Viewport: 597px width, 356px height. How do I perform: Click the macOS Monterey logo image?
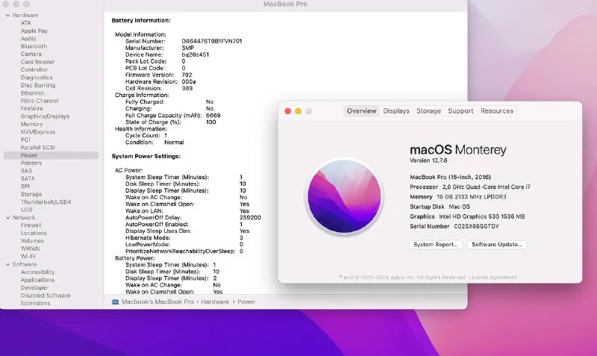tap(344, 196)
